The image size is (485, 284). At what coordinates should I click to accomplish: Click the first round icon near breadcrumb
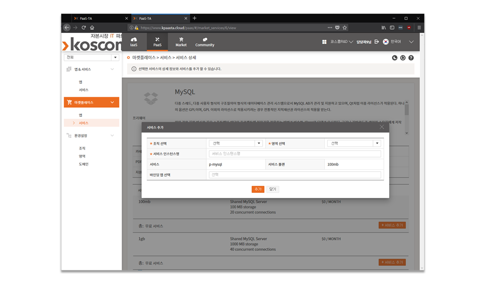click(x=395, y=58)
